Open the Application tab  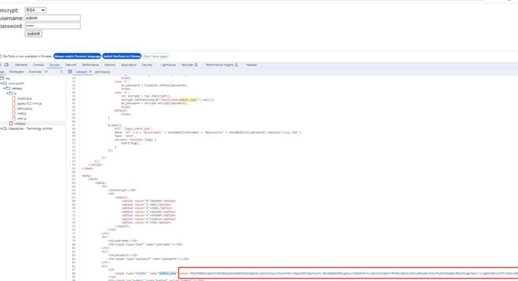(129, 65)
